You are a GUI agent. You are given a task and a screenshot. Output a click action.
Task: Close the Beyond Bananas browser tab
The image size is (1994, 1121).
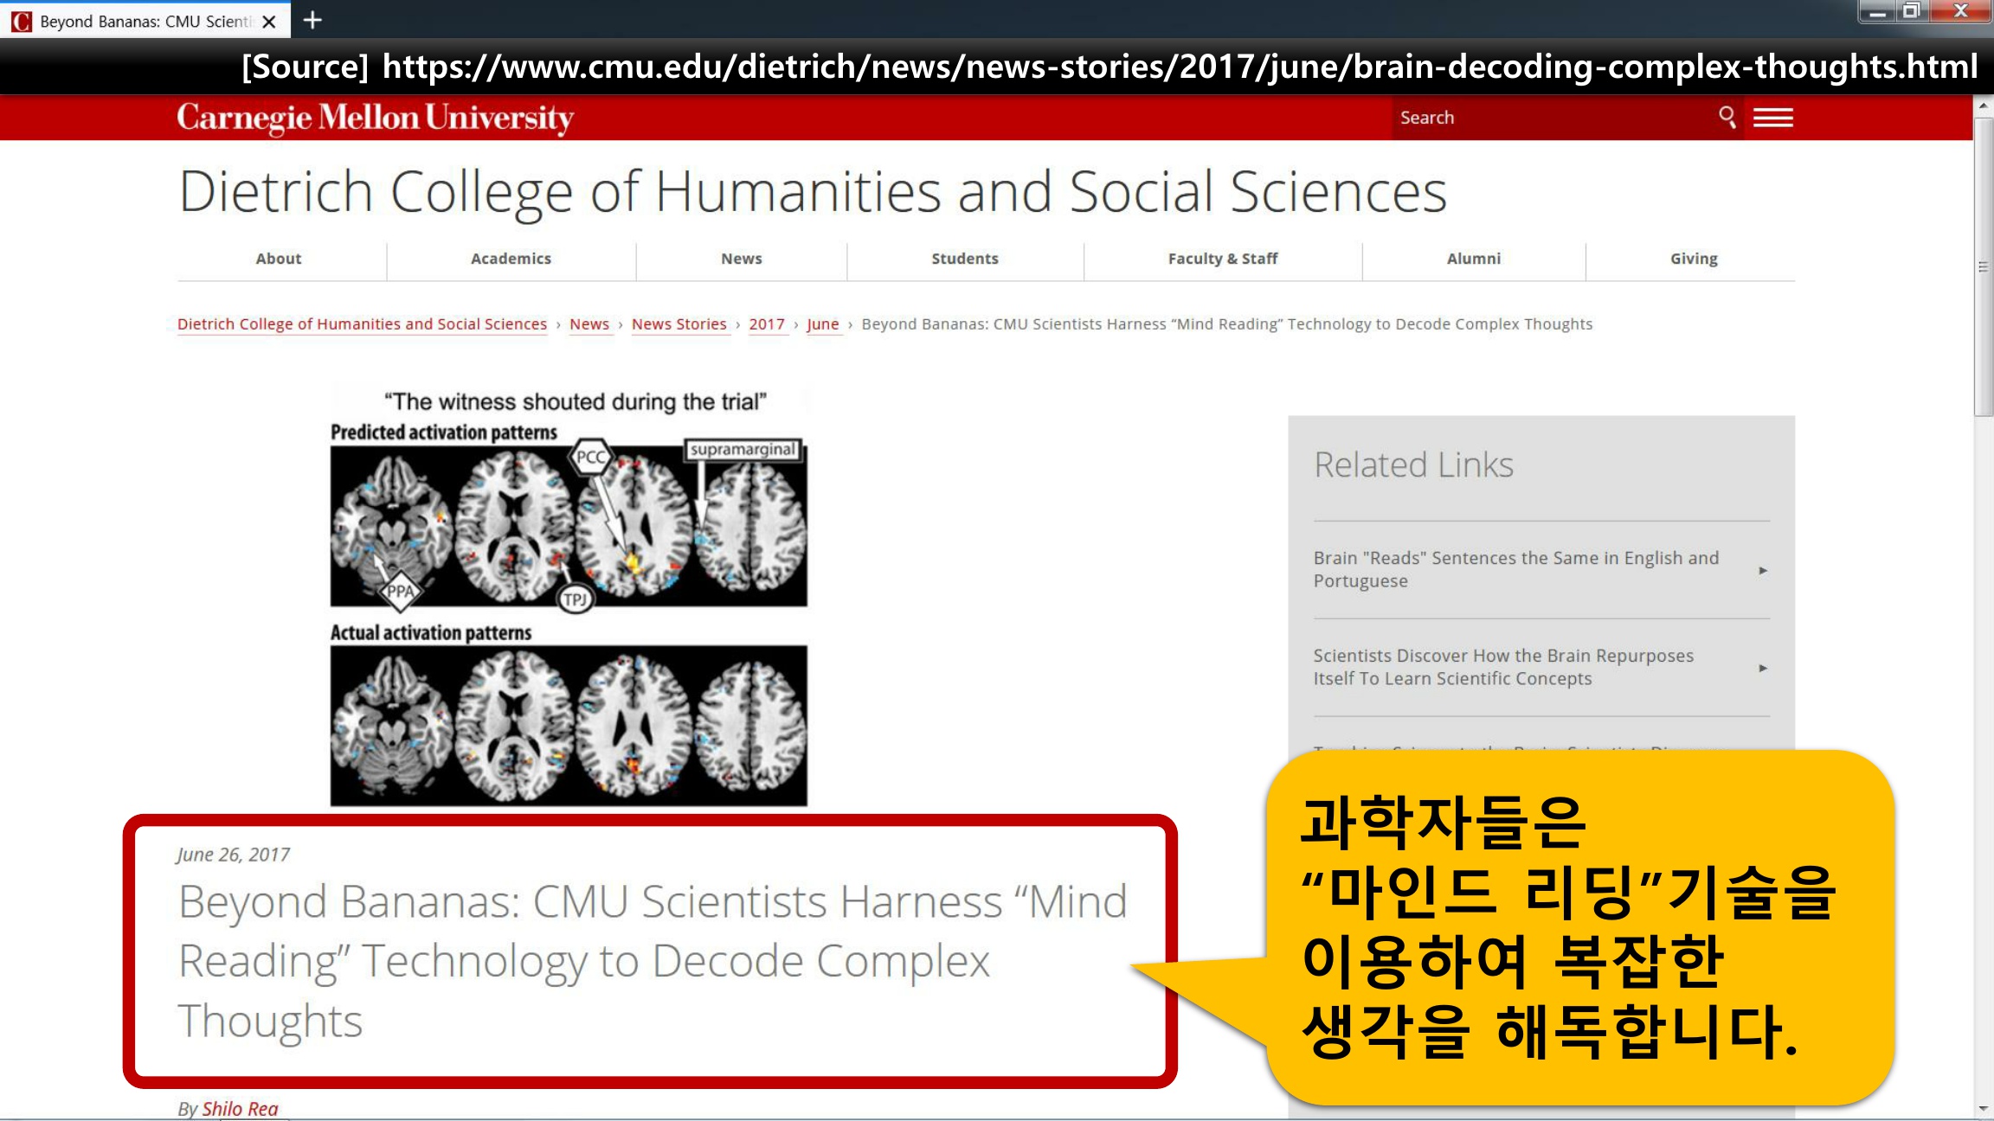coord(269,22)
